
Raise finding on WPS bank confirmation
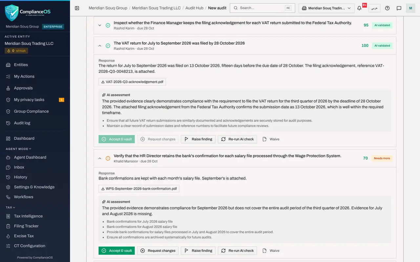point(198,251)
